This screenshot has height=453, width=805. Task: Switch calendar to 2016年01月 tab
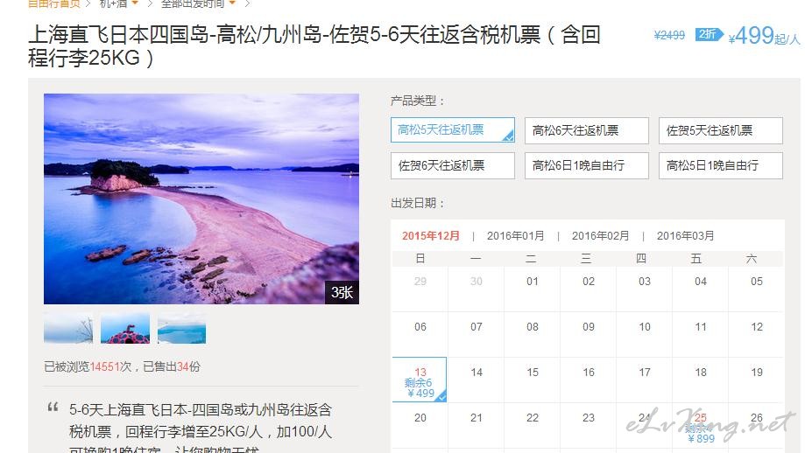point(515,236)
